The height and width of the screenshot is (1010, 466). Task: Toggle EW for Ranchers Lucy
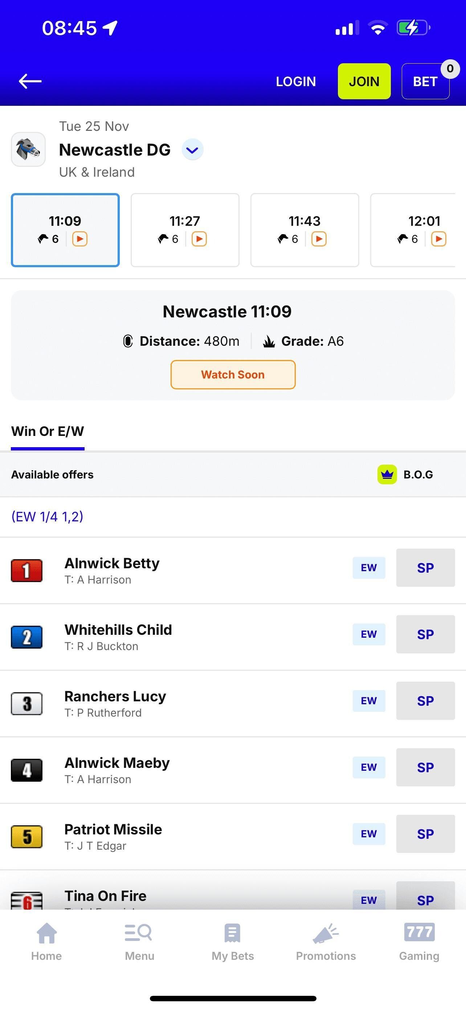369,701
